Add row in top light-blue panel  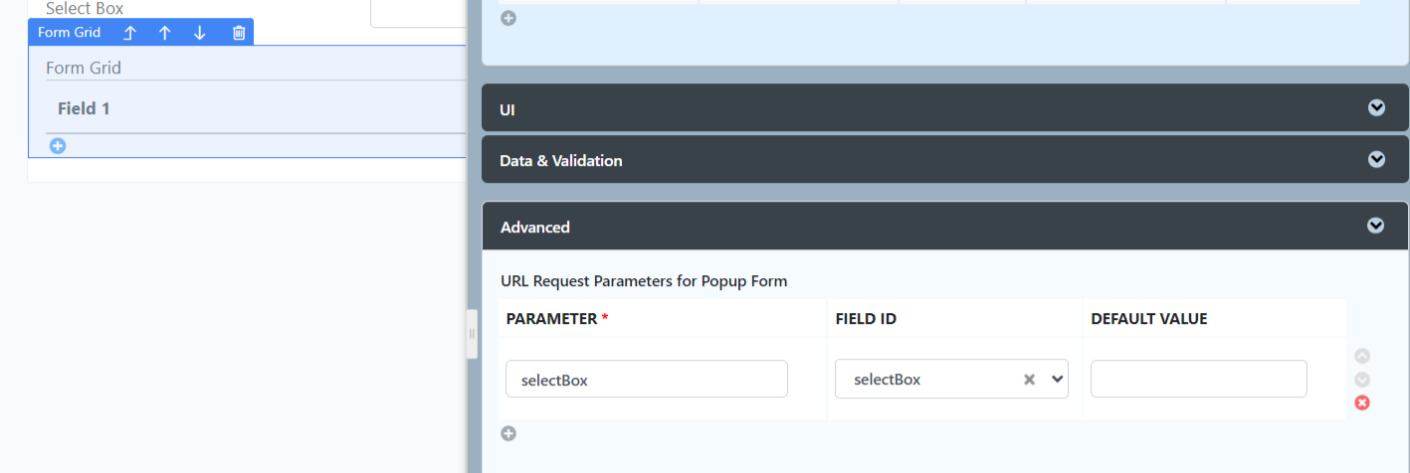tap(508, 18)
